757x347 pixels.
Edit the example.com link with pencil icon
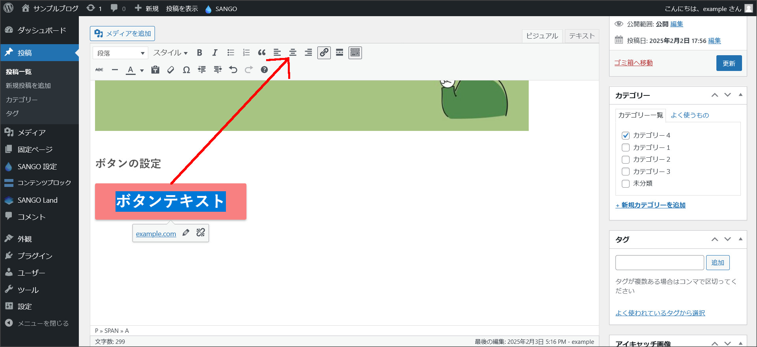pos(186,233)
